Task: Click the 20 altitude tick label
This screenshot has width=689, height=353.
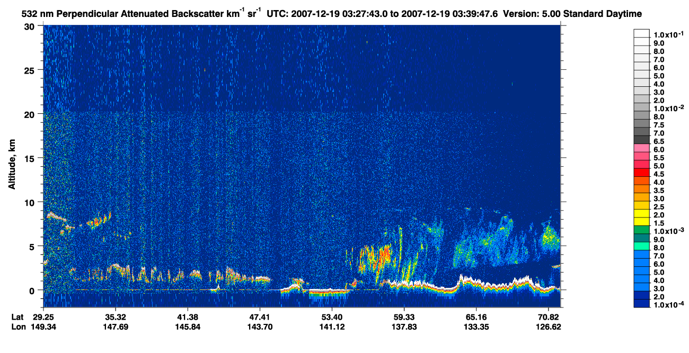Action: point(31,114)
